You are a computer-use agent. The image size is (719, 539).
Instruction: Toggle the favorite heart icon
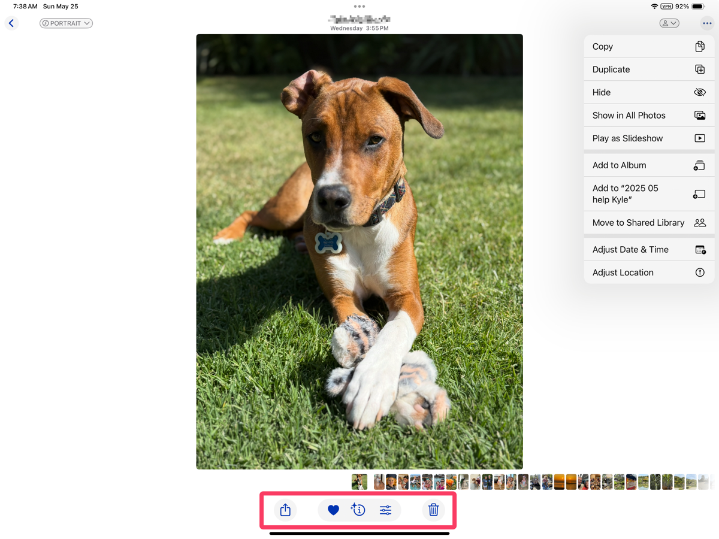pyautogui.click(x=334, y=510)
